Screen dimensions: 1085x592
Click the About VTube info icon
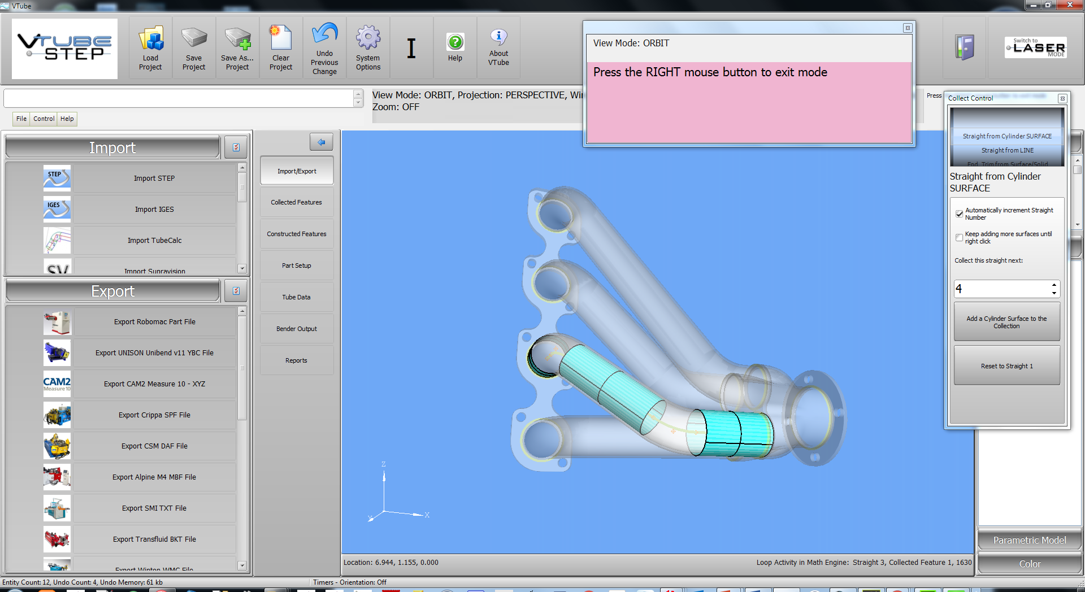pyautogui.click(x=498, y=37)
